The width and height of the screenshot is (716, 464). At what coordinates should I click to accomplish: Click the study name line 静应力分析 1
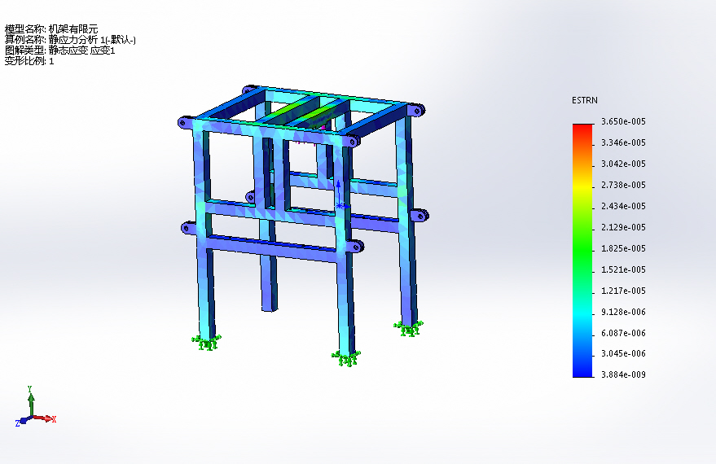[x=70, y=40]
